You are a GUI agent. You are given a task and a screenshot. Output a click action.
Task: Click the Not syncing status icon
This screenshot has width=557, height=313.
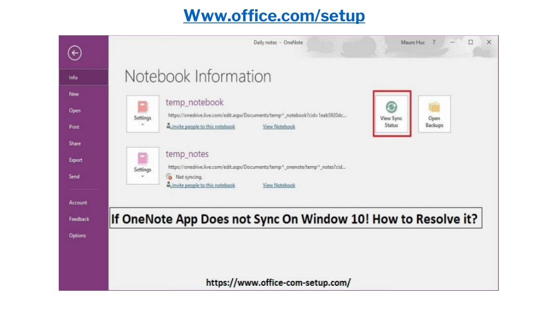tap(169, 177)
